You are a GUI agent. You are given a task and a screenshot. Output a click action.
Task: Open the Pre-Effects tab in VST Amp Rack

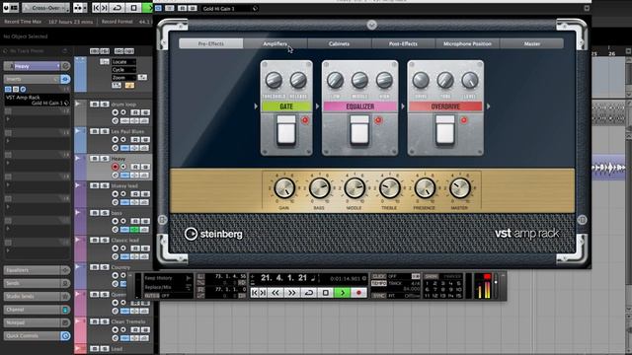(x=210, y=43)
